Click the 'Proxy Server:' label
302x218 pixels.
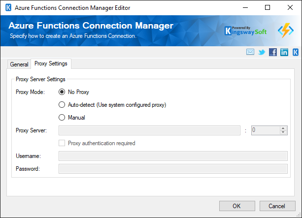[31, 130]
